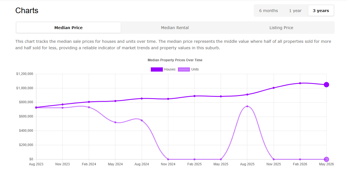Click Units zero point at Feb 2026
Viewport: 347px width, 174px height.
tap(300, 159)
